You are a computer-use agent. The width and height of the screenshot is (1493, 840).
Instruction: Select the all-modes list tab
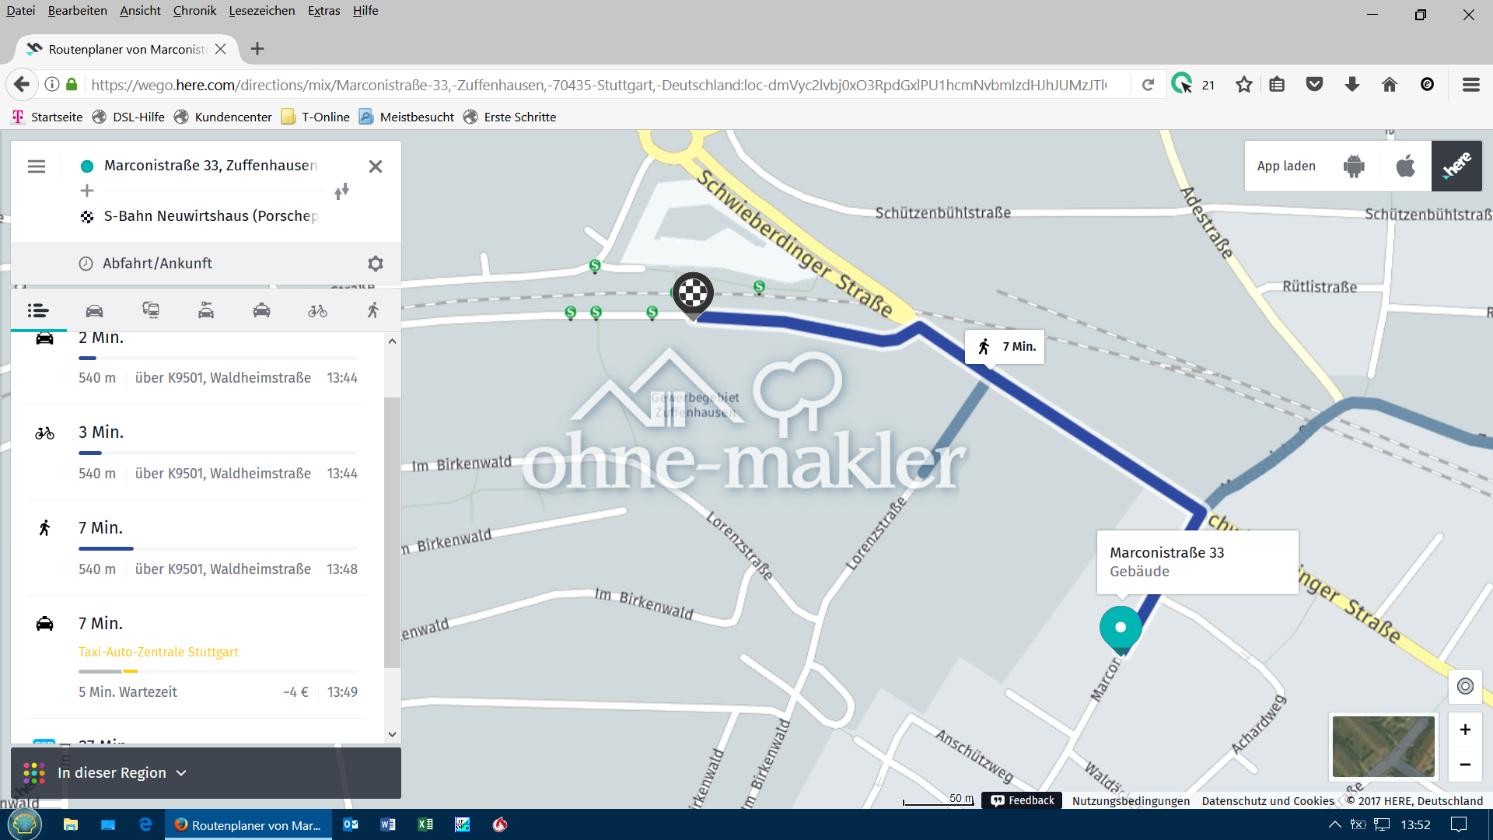(38, 311)
